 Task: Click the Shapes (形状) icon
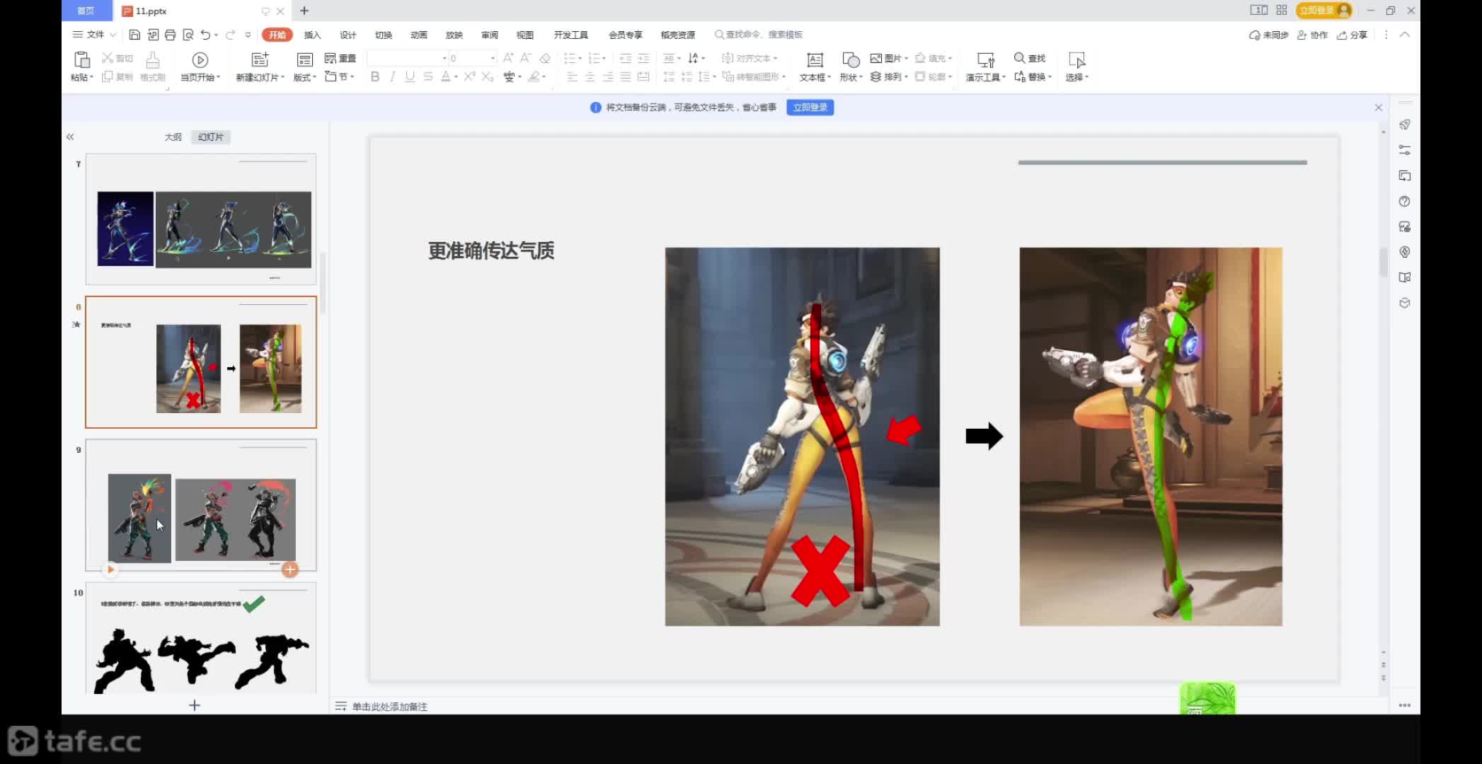(x=851, y=60)
